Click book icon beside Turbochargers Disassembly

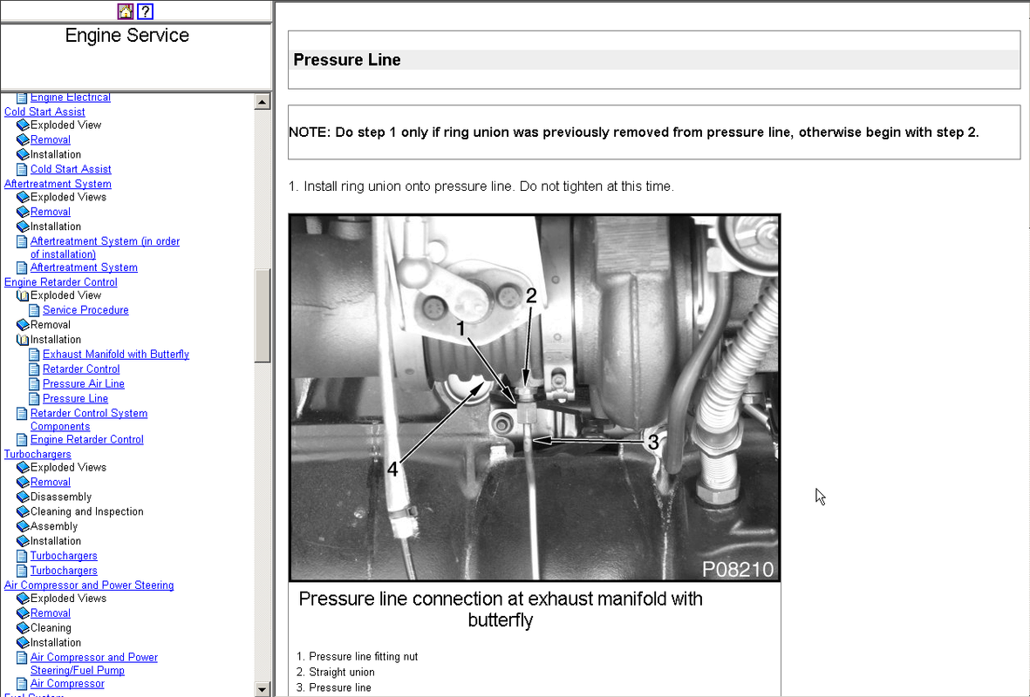point(23,497)
